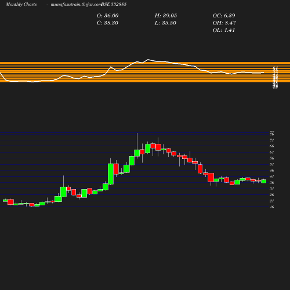Click the 46 price axis label

272,171
